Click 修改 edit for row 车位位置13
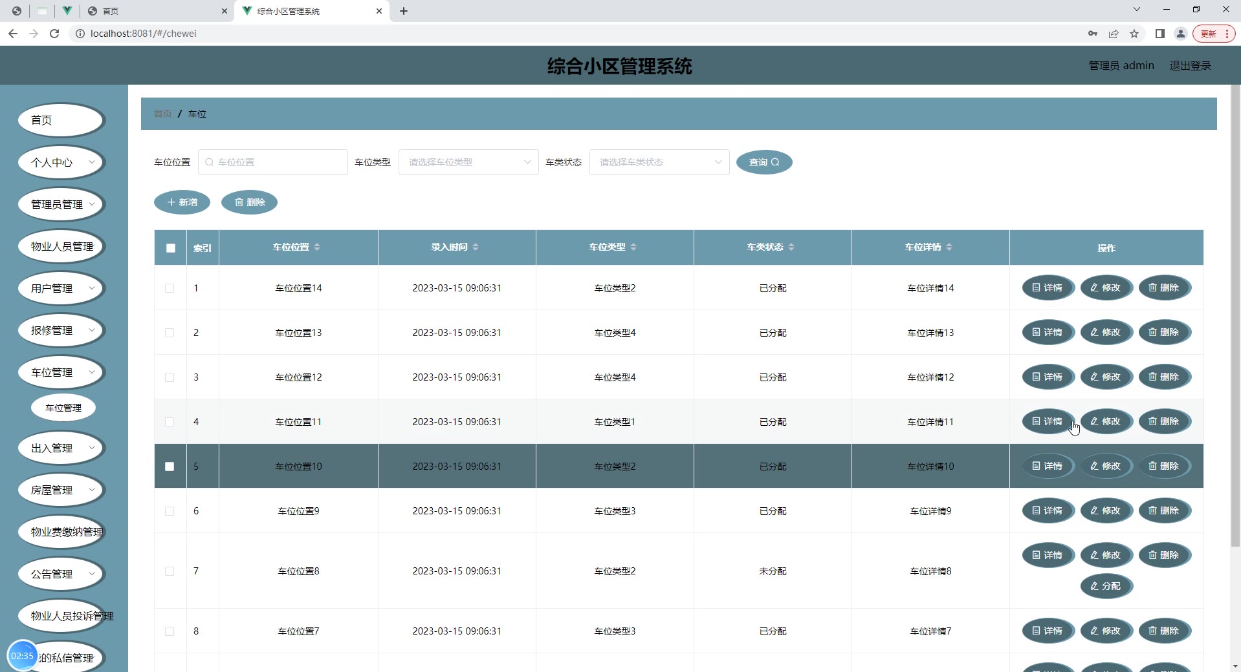The width and height of the screenshot is (1241, 672). 1106,332
